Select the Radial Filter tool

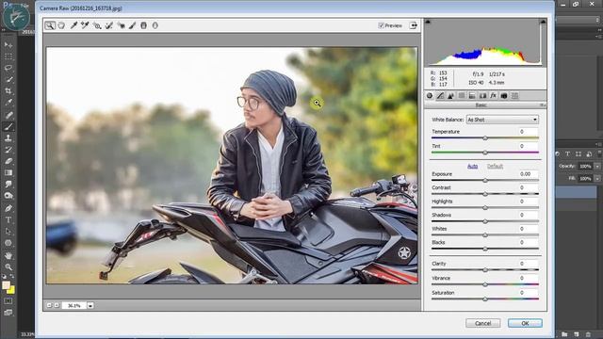tap(155, 25)
